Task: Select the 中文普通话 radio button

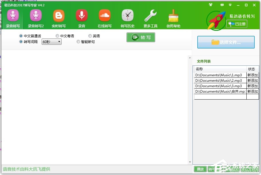Action: pos(20,36)
